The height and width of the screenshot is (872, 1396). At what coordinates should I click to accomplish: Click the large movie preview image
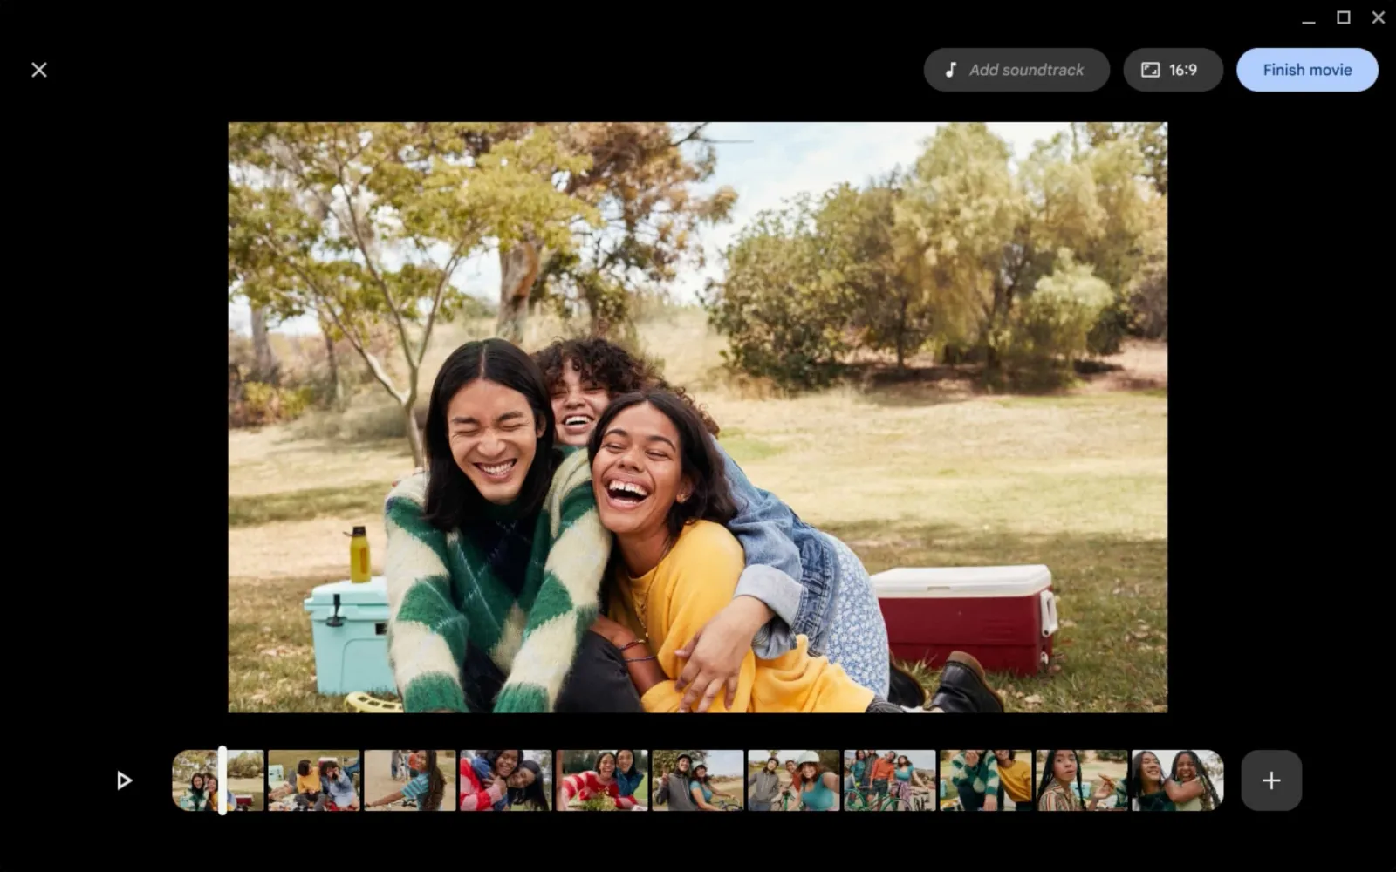697,417
